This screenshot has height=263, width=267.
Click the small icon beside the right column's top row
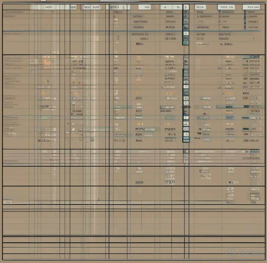click(x=220, y=12)
